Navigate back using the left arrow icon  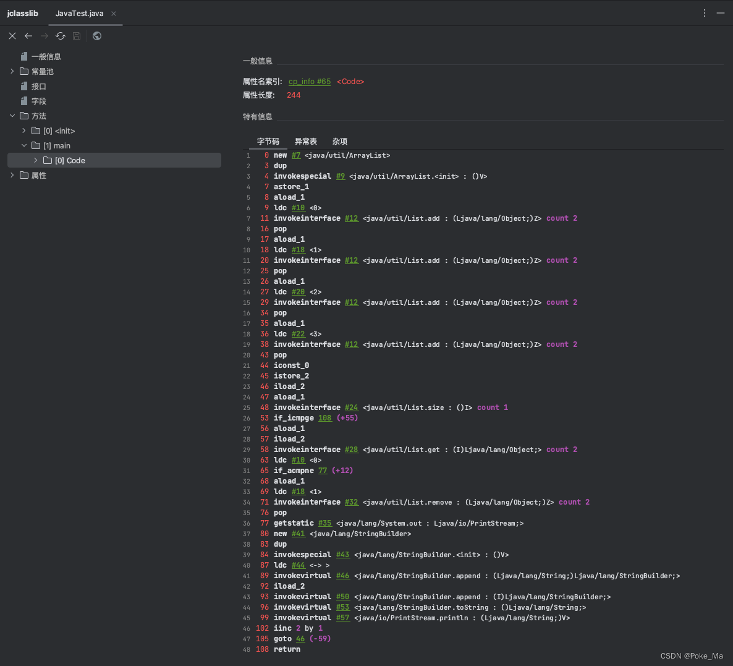click(x=28, y=36)
